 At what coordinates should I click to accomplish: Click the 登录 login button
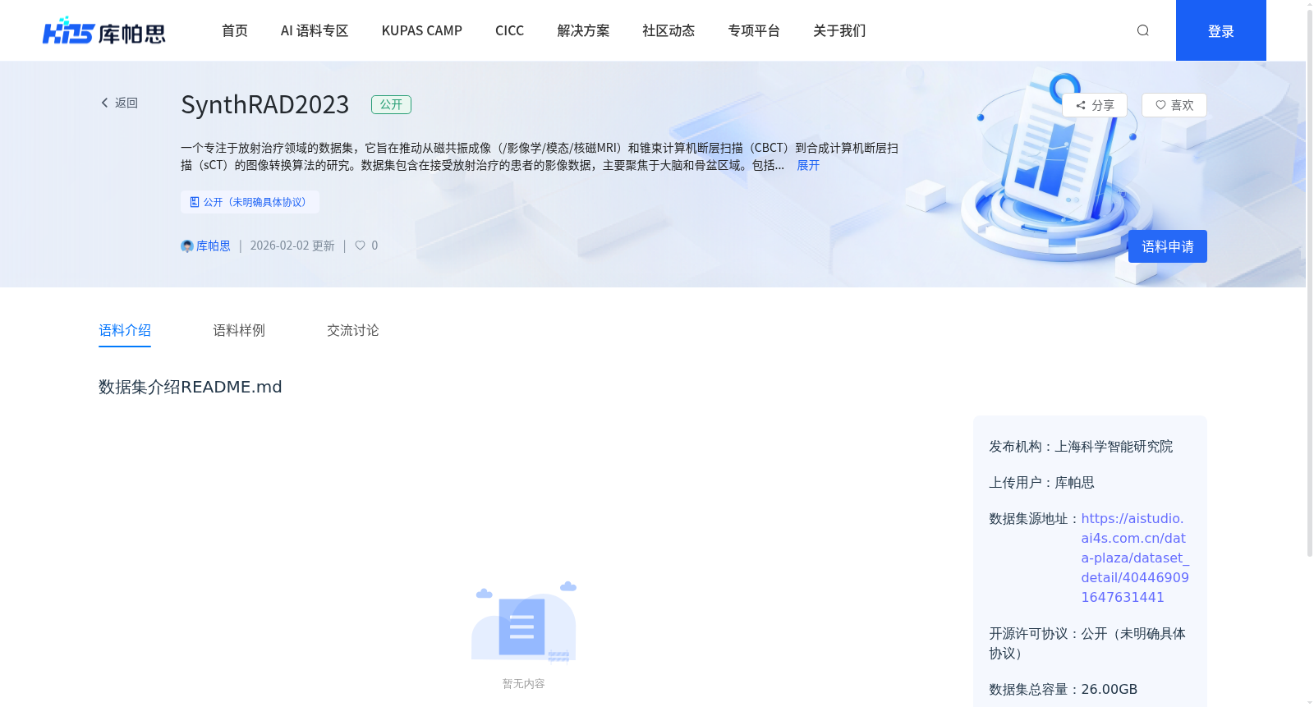pyautogui.click(x=1220, y=30)
